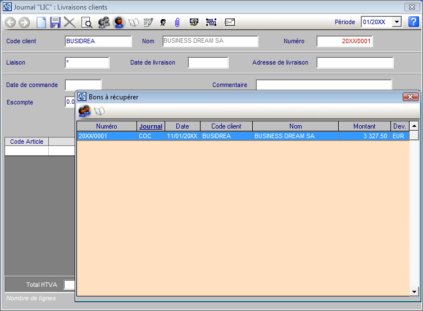Screen dimensions: 423x311
Task: Click the Commentaire text field
Action: (x=324, y=85)
